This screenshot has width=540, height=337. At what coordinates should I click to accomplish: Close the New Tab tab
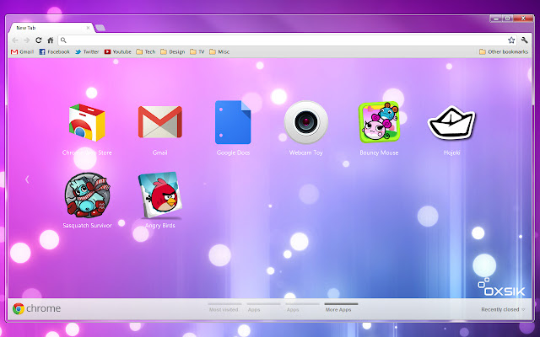(88, 28)
